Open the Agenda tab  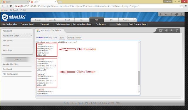pyautogui.click(x=52, y=20)
